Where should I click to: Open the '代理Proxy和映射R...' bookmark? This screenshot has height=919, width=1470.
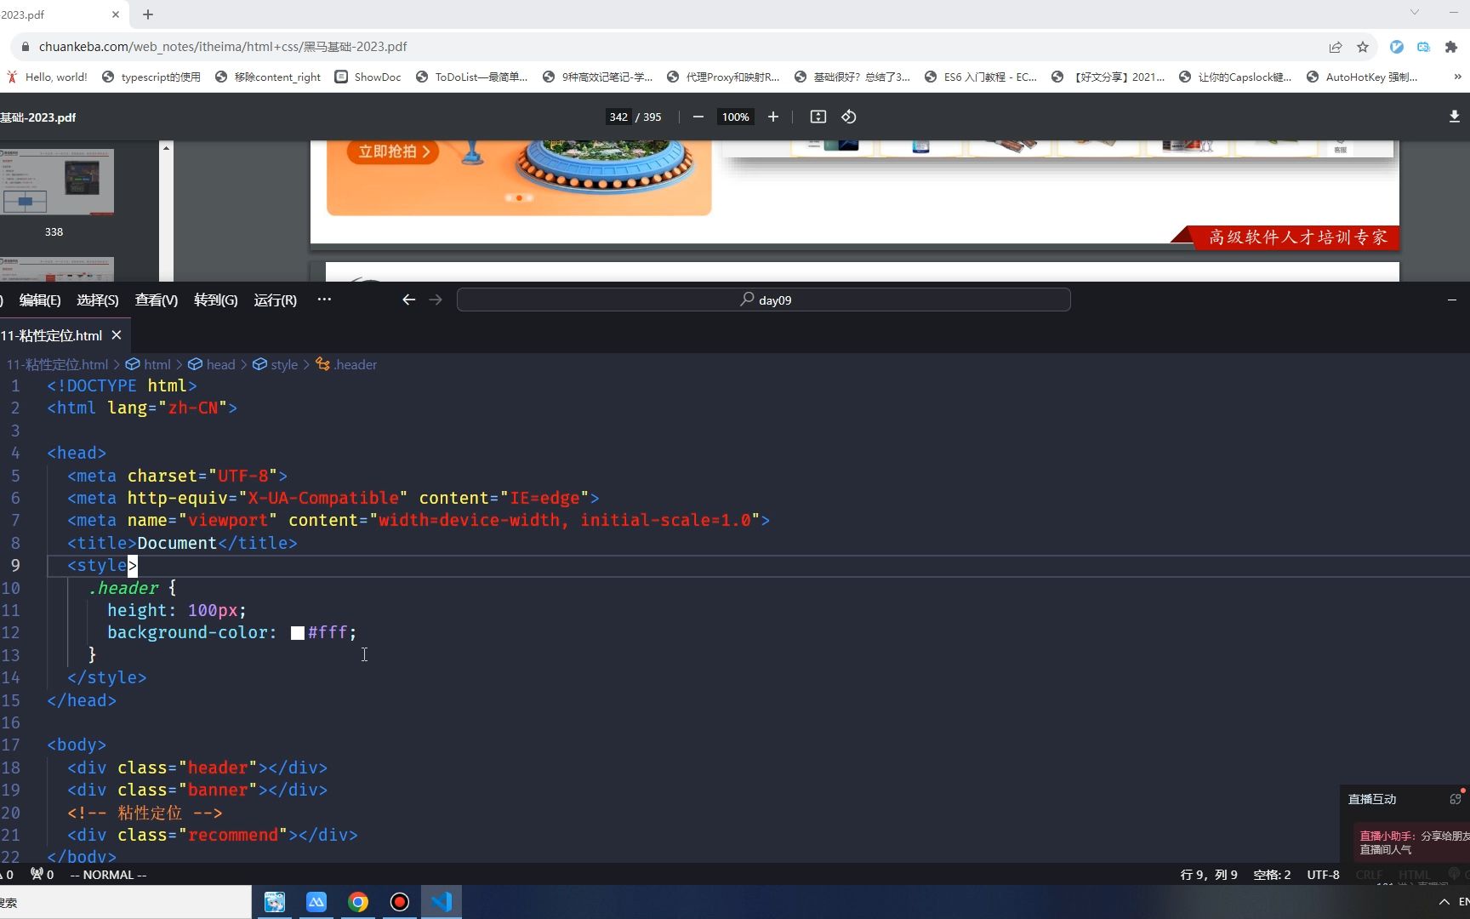coord(723,77)
